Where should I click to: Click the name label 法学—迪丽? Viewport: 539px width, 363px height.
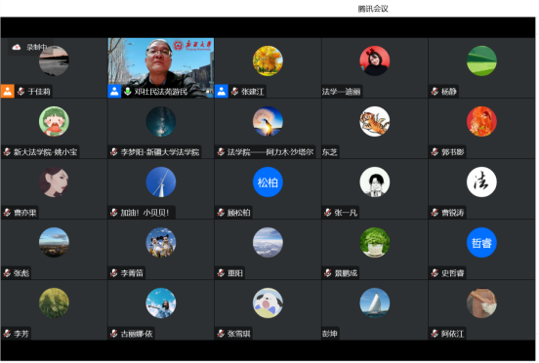tap(342, 92)
